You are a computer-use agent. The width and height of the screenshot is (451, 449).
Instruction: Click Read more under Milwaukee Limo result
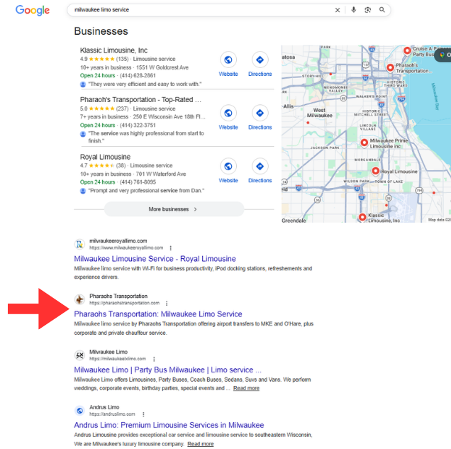click(x=246, y=388)
